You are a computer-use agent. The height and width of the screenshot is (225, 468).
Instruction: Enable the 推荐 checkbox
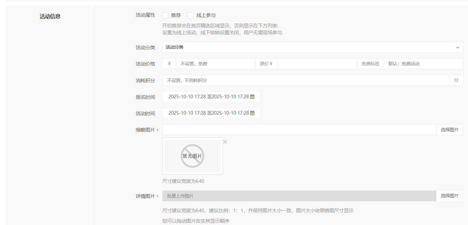click(x=165, y=15)
